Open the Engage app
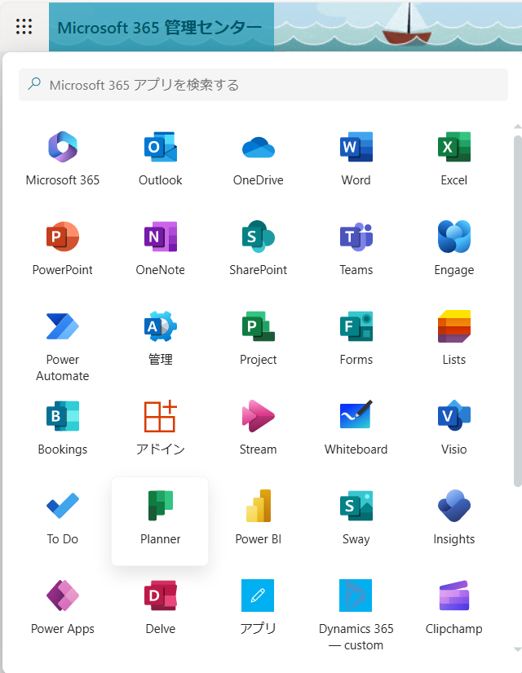522x673 pixels. coord(453,249)
